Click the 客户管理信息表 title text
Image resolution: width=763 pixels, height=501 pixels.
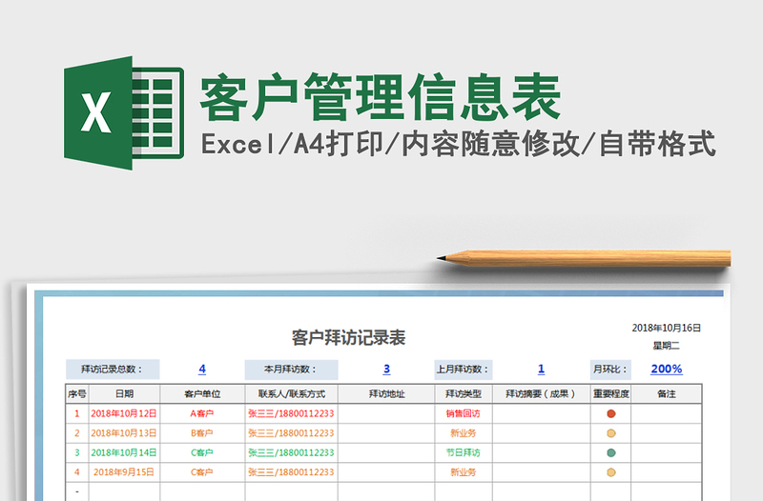(x=380, y=97)
